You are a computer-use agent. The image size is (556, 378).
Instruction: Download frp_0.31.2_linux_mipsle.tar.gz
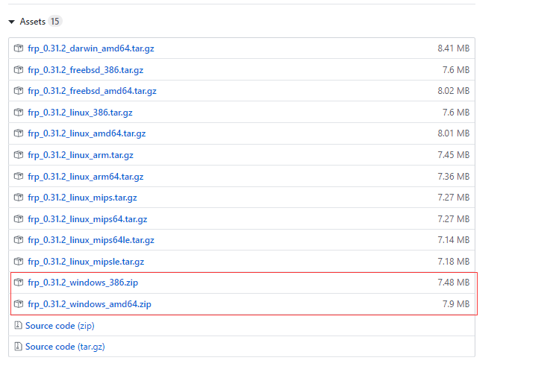point(86,262)
